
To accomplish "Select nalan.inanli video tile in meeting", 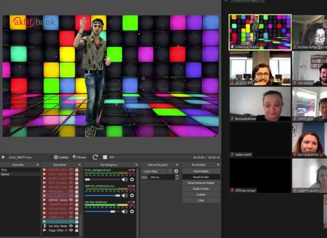I will tap(260, 140).
